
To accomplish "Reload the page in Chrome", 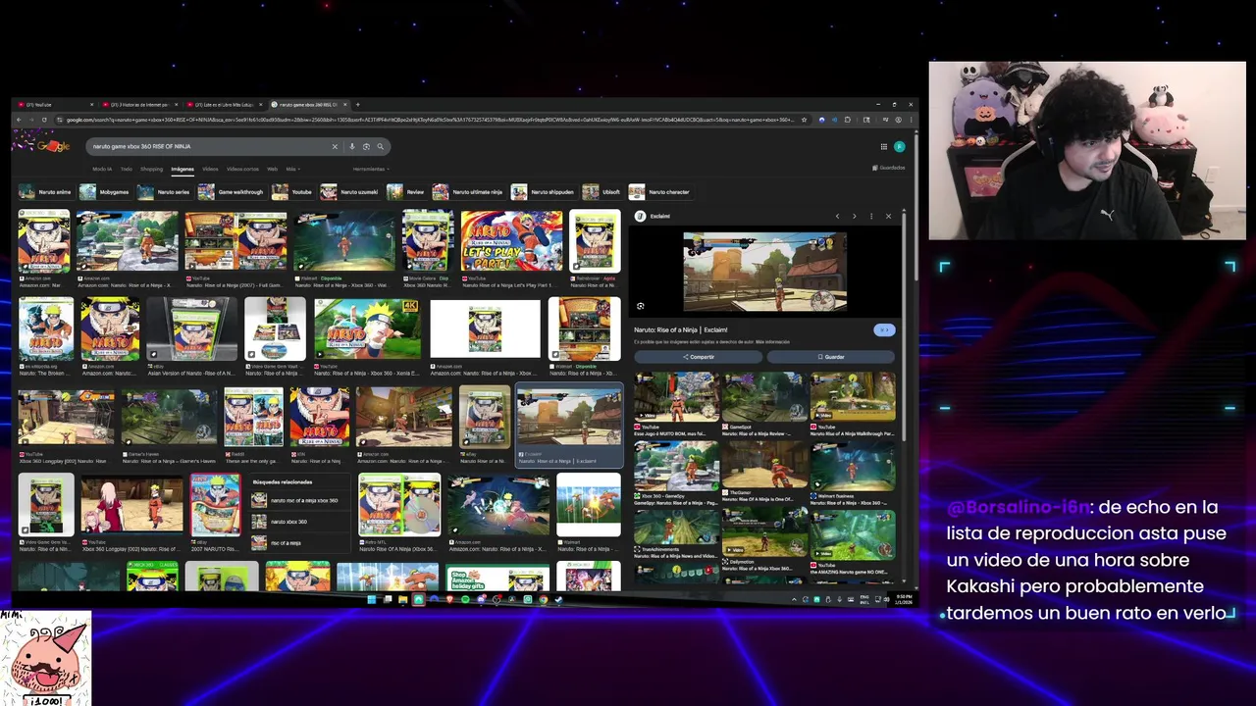I will [44, 120].
